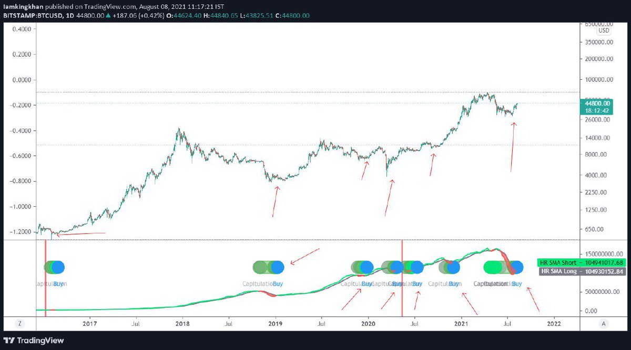
Task: Click 2017 on the time axis
Action: (90, 324)
